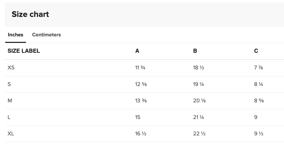Click the M measurement 8 ⅝ in column C
This screenshot has width=284, height=152.
coord(259,101)
